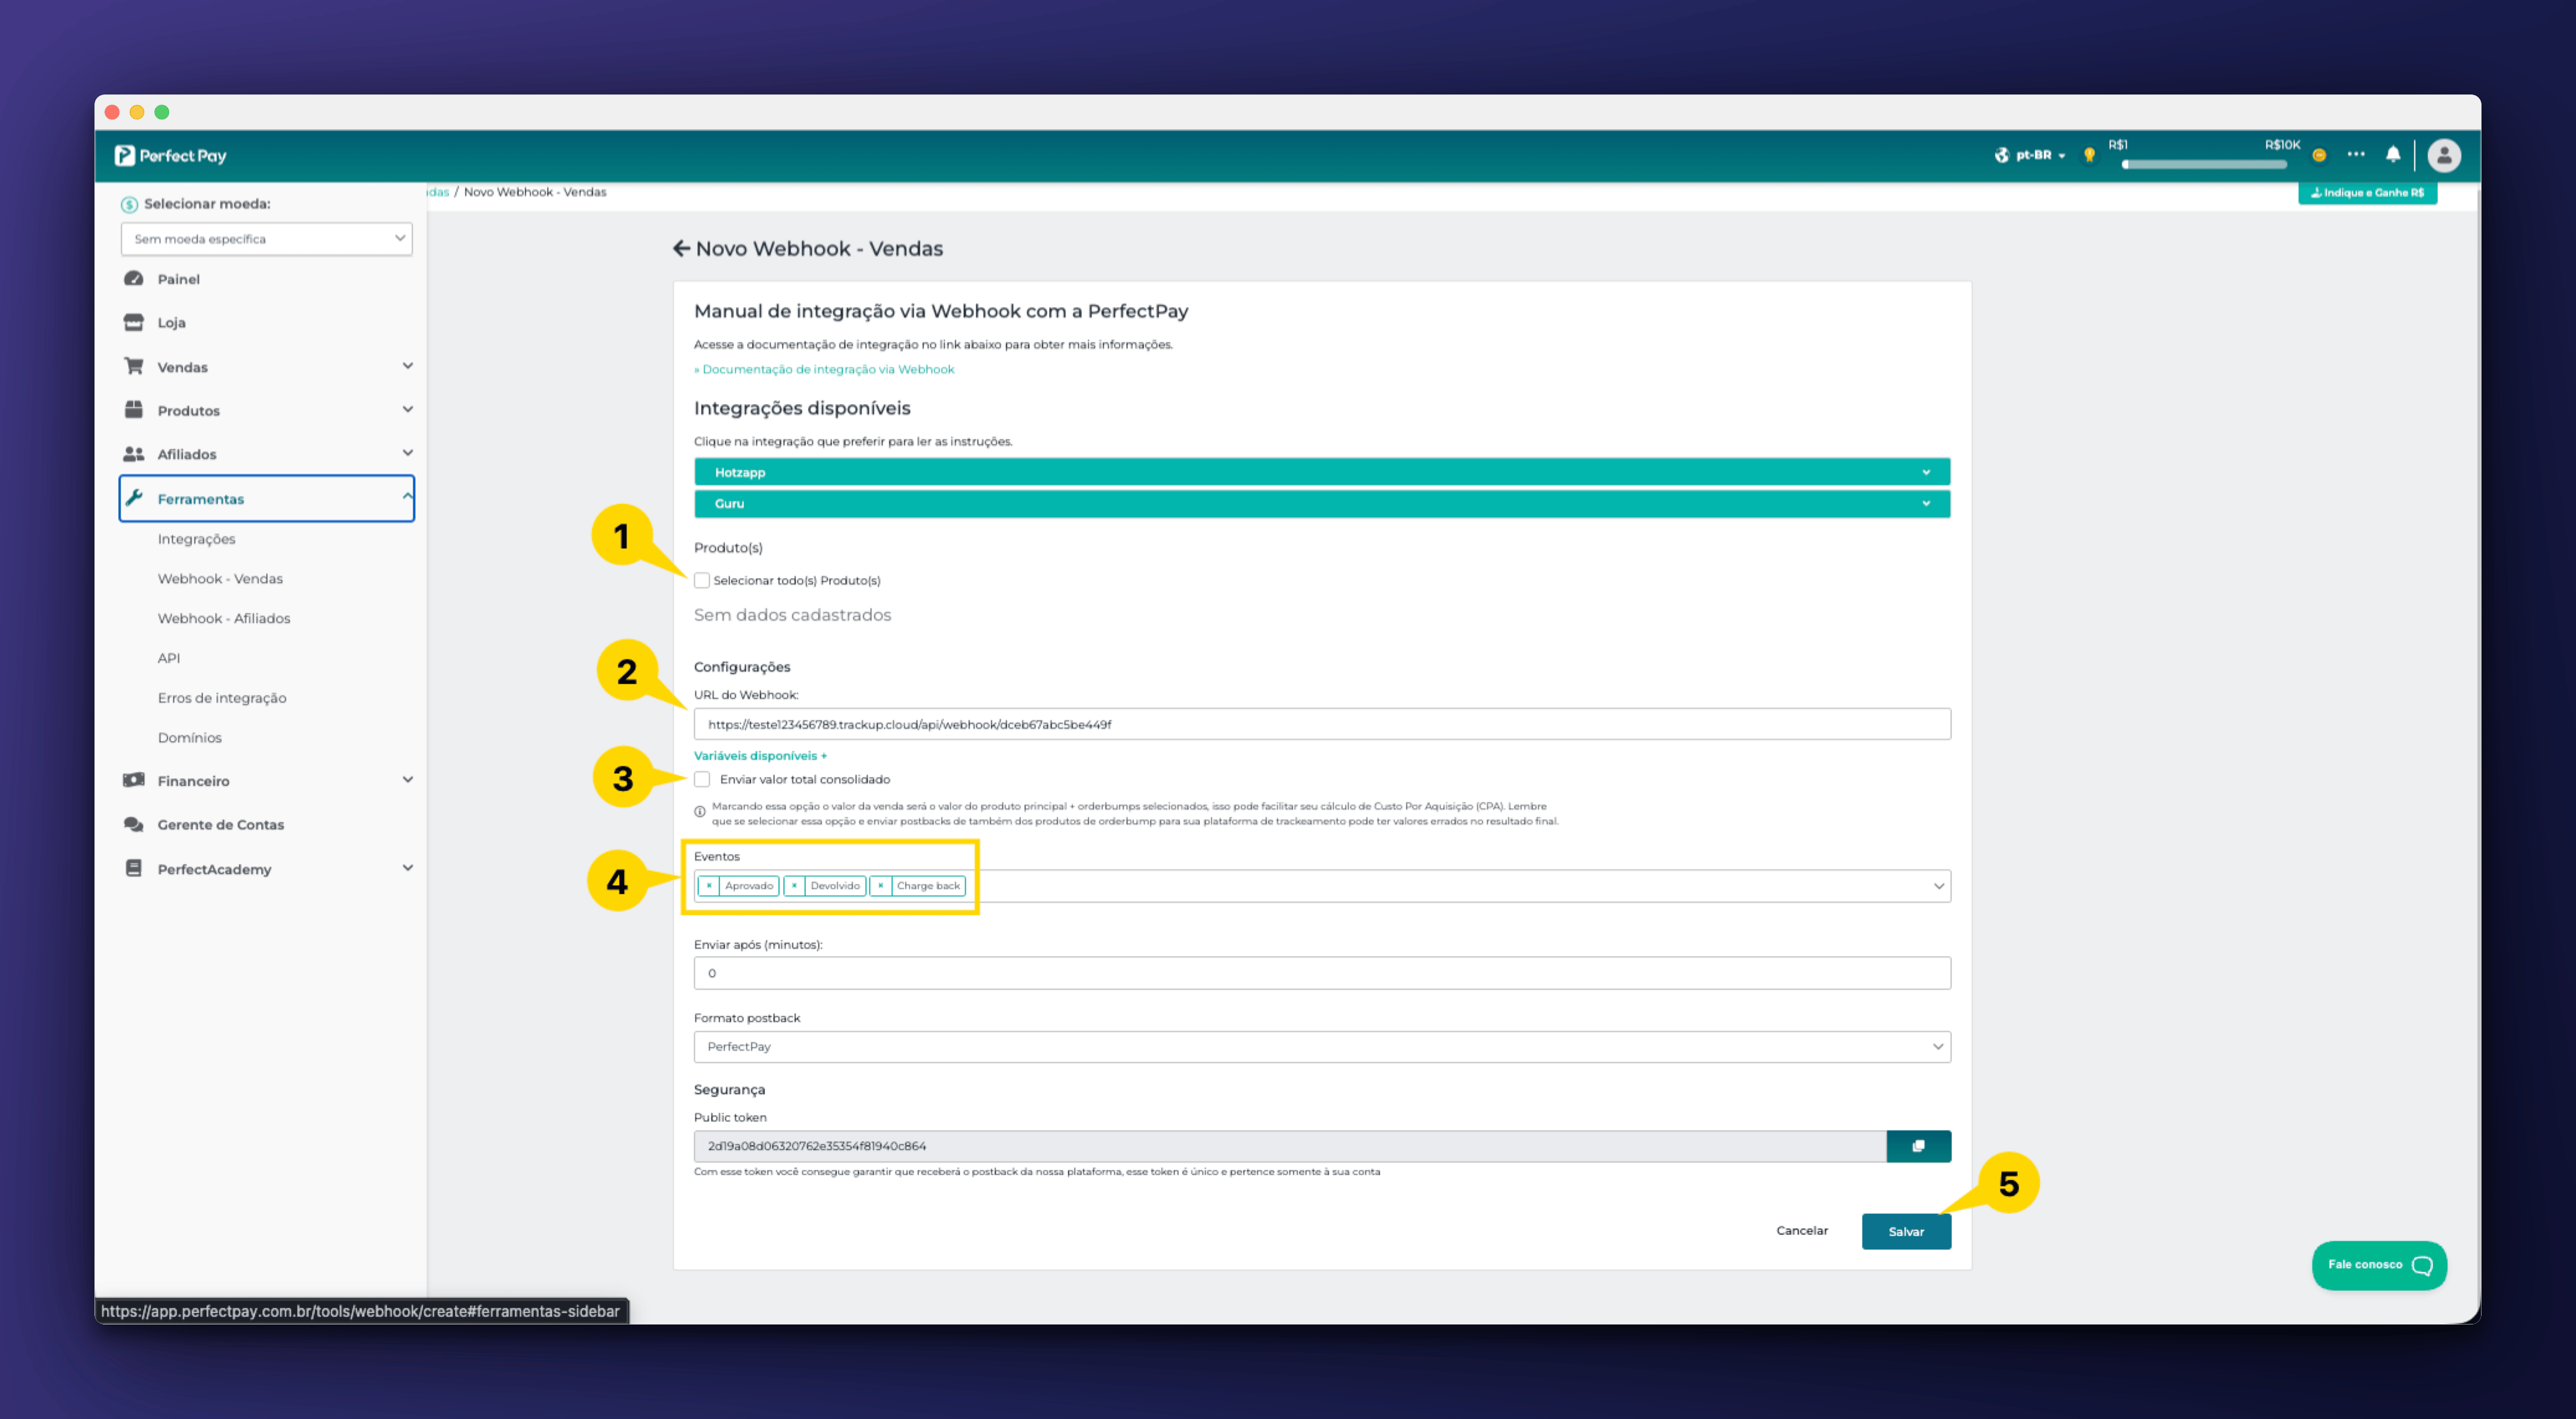Image resolution: width=2576 pixels, height=1419 pixels.
Task: Click the Enviar após (minutos) field
Action: 1322,973
